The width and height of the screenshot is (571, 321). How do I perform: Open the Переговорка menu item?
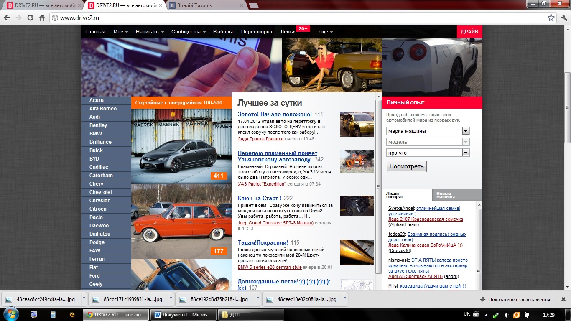tap(257, 32)
